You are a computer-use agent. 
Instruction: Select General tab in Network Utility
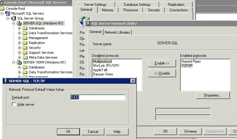click(95, 32)
